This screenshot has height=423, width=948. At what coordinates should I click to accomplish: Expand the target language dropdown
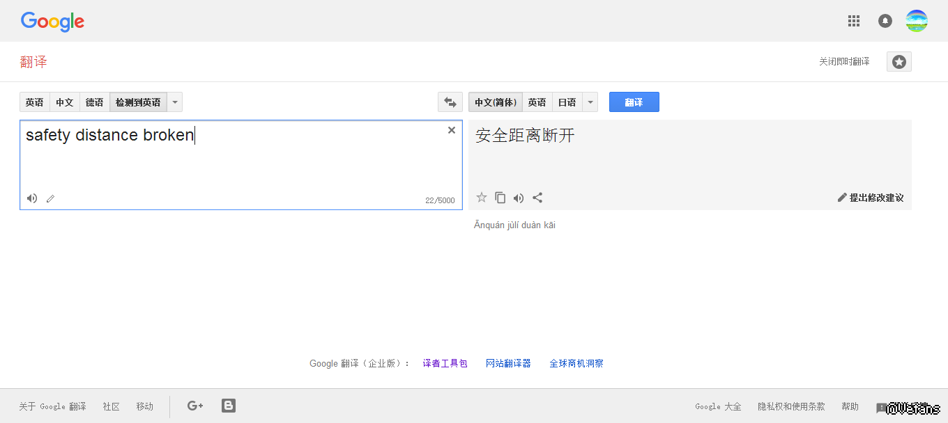590,102
